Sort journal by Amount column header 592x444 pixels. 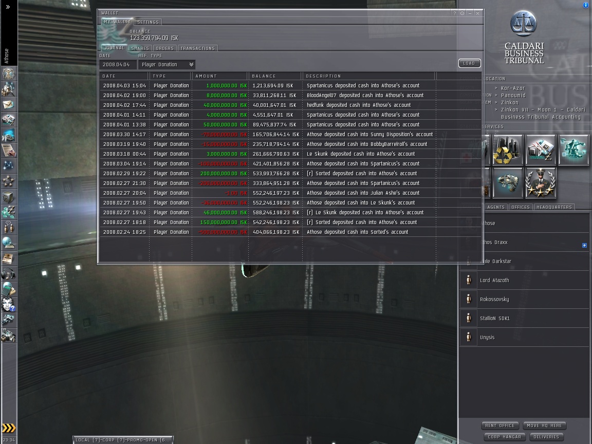point(220,76)
